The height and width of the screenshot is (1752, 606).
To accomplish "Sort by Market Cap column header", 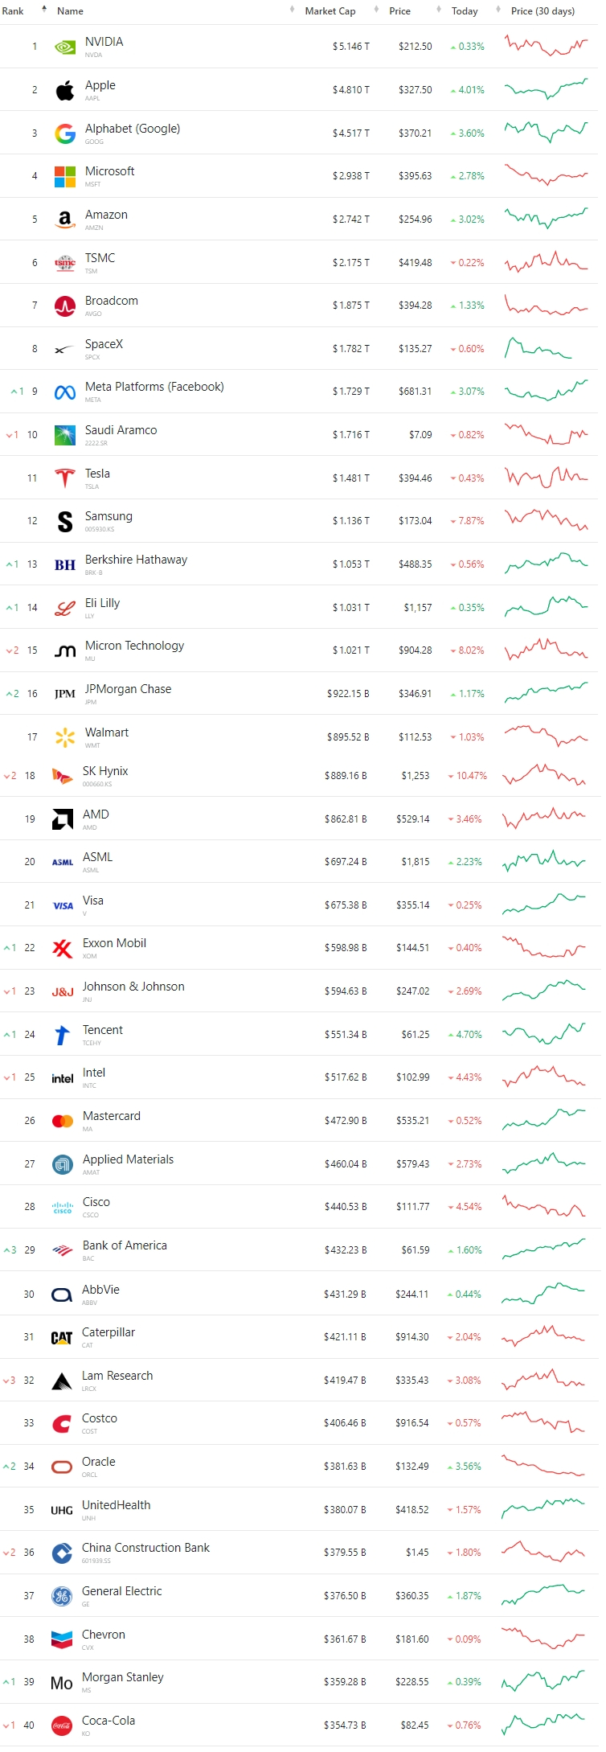I will pyautogui.click(x=330, y=11).
